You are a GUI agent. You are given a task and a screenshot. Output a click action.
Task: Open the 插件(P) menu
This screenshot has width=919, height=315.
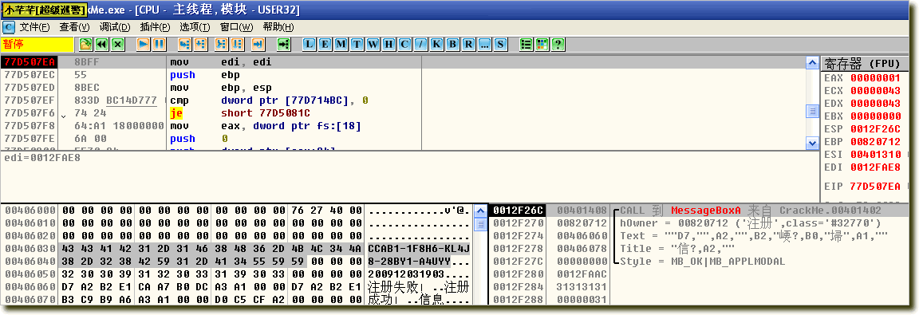pos(155,28)
